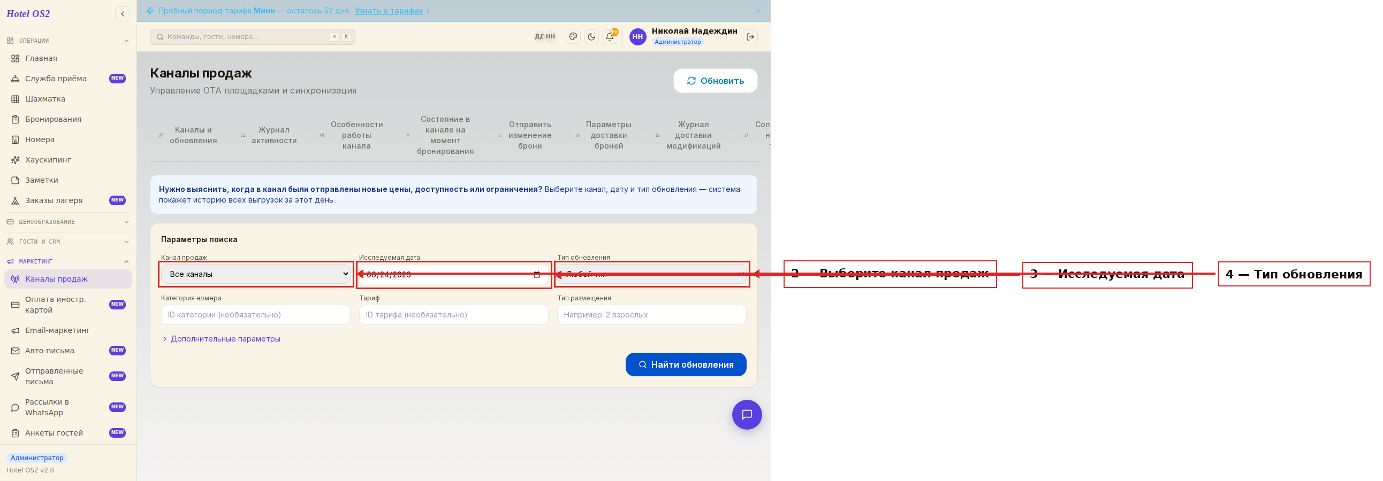1383x481 pixels.
Task: Click the purple НН user avatar
Action: (x=637, y=37)
